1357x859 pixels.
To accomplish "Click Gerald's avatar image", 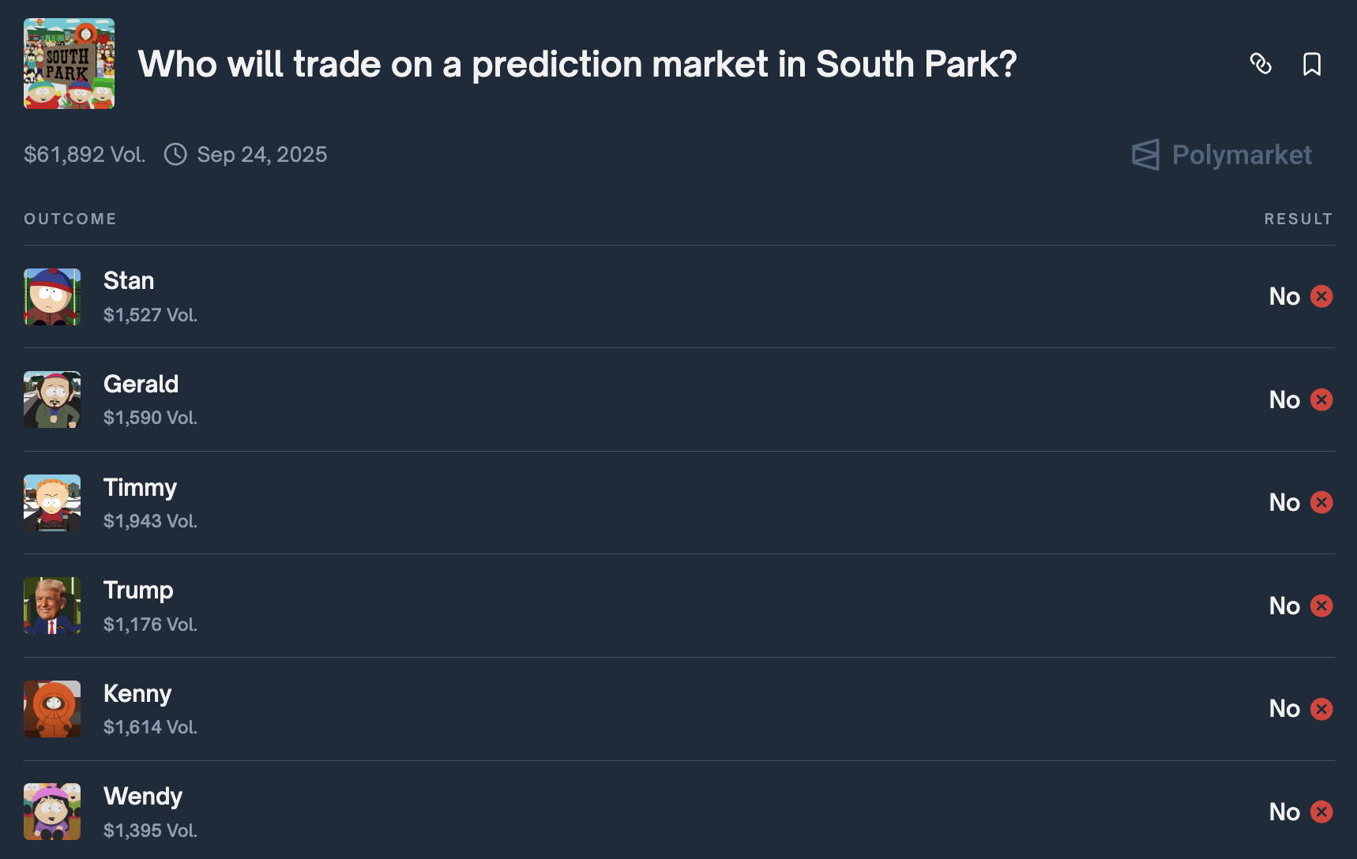I will [x=52, y=399].
